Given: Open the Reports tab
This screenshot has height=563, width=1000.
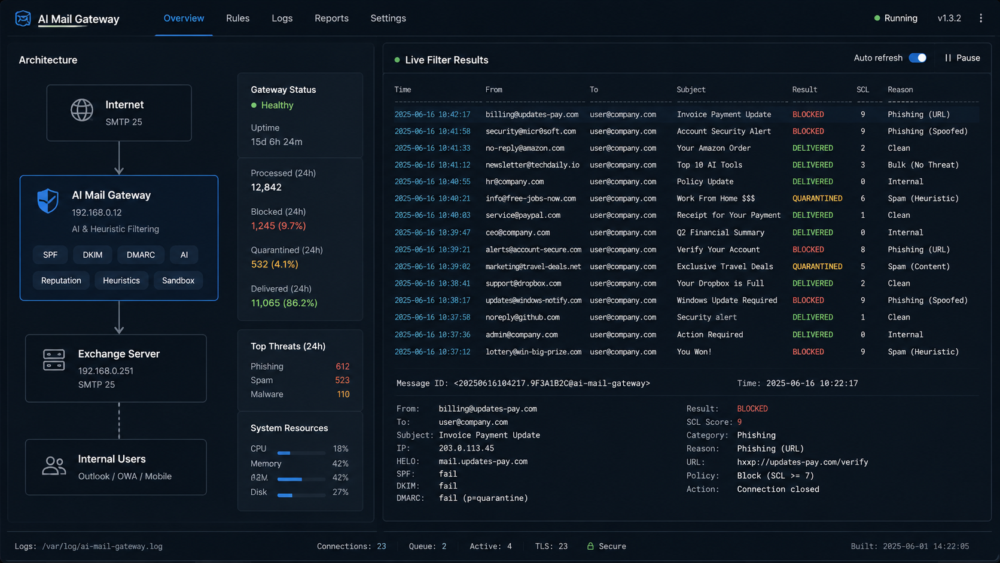Looking at the screenshot, I should point(331,19).
